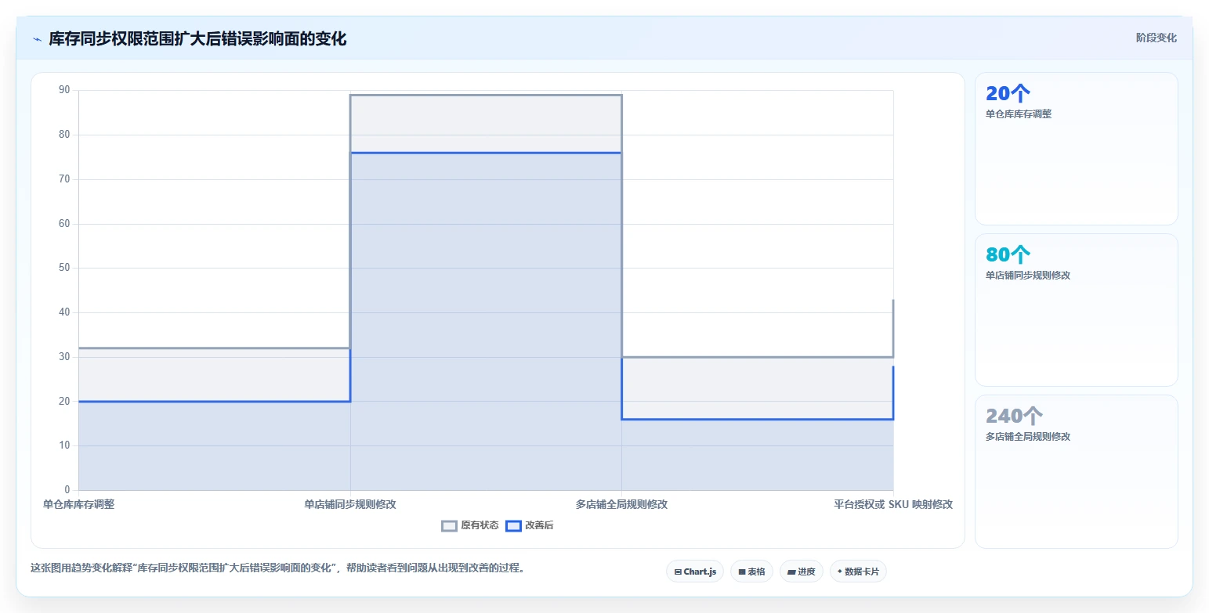Select the 进度 tag button
Screen dimensions: 1209x613
(802, 572)
